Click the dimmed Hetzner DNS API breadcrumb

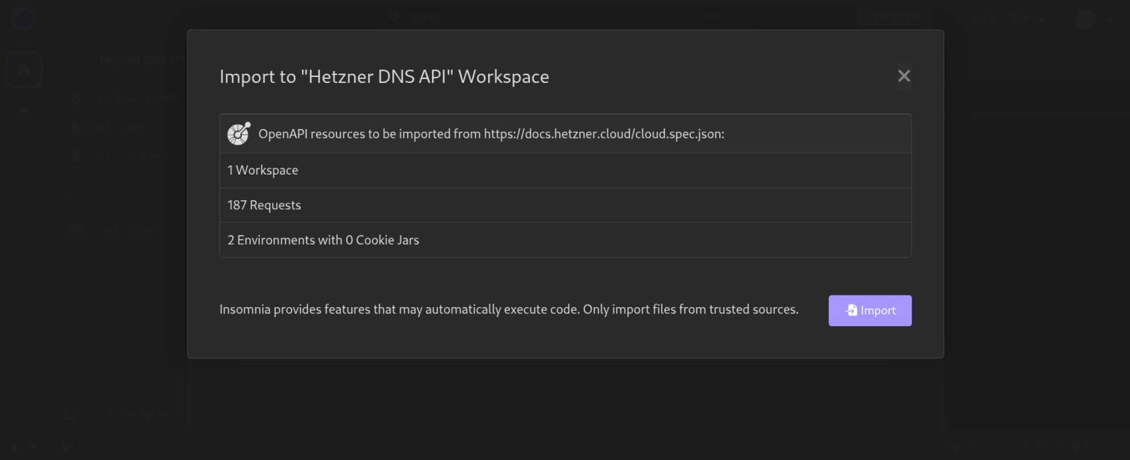click(x=141, y=60)
